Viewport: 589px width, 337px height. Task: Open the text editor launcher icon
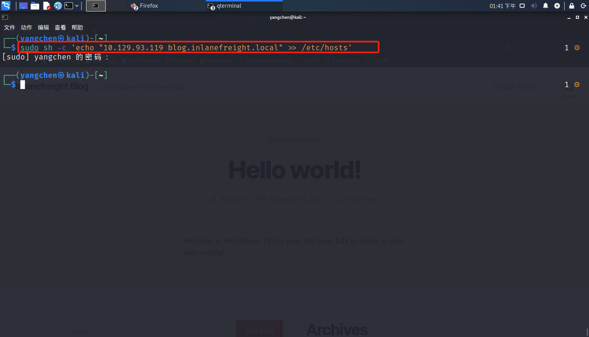[x=46, y=6]
